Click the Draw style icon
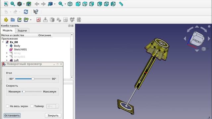Viewport: 212px width, 119px height. [20, 4]
